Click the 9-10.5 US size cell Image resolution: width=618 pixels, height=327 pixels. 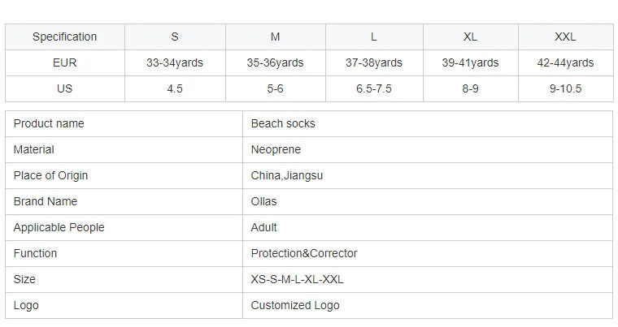point(565,88)
